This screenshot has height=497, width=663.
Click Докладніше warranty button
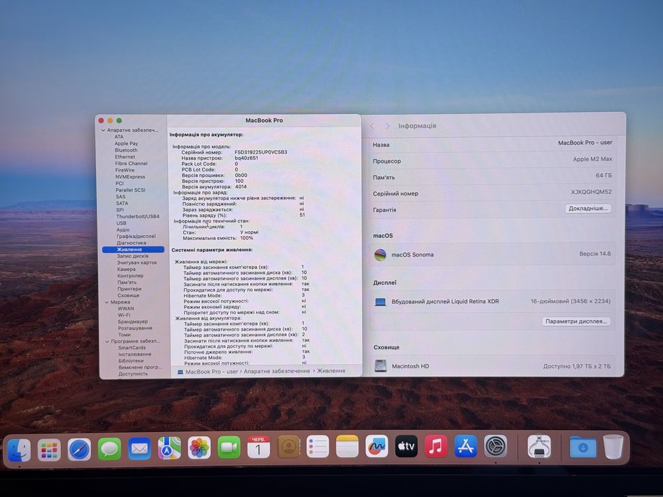click(x=587, y=208)
